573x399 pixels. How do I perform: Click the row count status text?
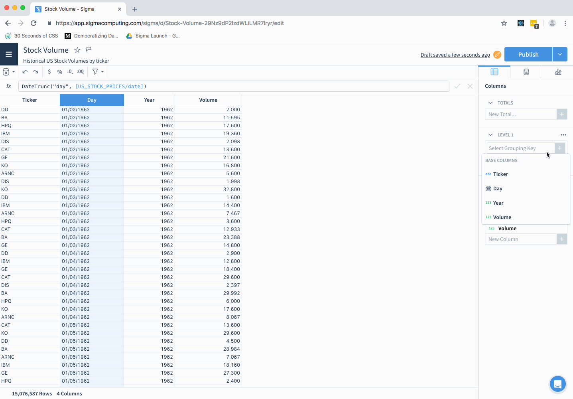47,393
